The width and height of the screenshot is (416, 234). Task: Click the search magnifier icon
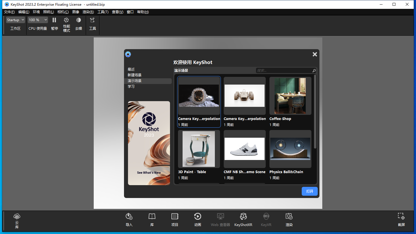(314, 71)
